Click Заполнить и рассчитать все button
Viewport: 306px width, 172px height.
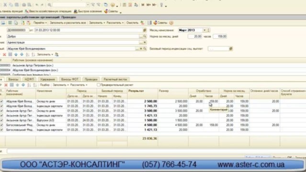[68, 23]
